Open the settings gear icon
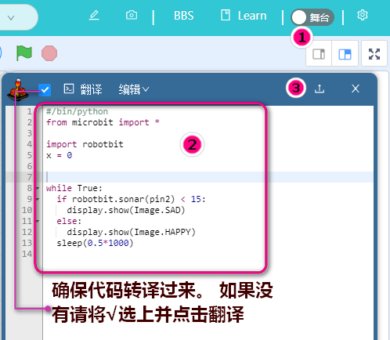 [x=363, y=15]
